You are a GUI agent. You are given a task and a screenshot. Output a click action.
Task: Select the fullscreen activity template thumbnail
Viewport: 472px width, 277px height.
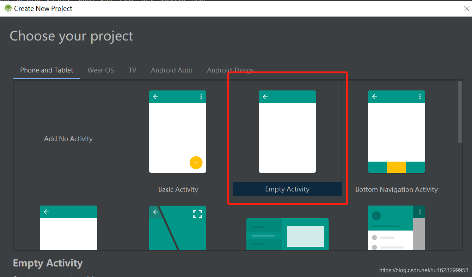pyautogui.click(x=178, y=228)
